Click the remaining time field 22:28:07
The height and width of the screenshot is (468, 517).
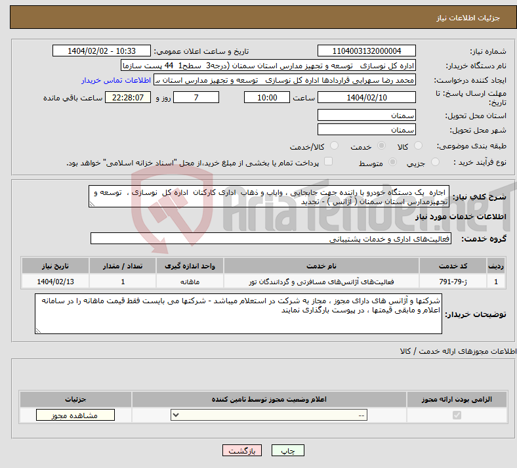tap(128, 97)
